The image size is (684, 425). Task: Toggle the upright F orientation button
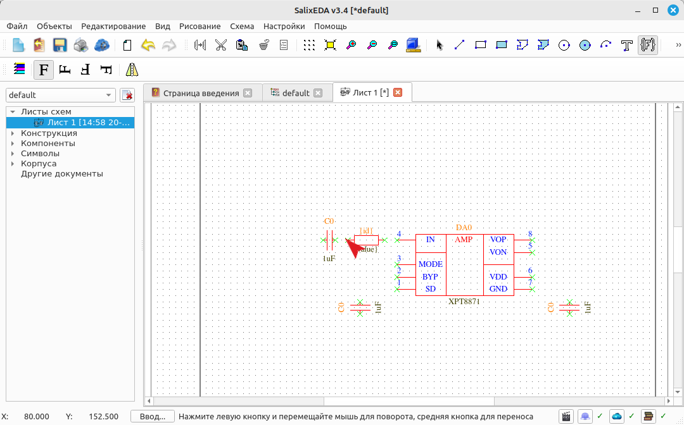pos(44,70)
